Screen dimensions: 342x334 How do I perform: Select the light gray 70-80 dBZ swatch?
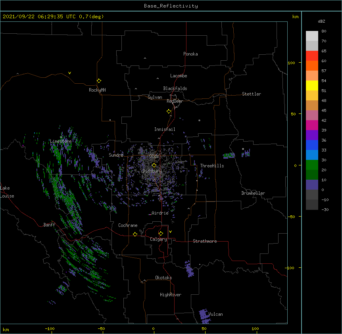(312, 36)
